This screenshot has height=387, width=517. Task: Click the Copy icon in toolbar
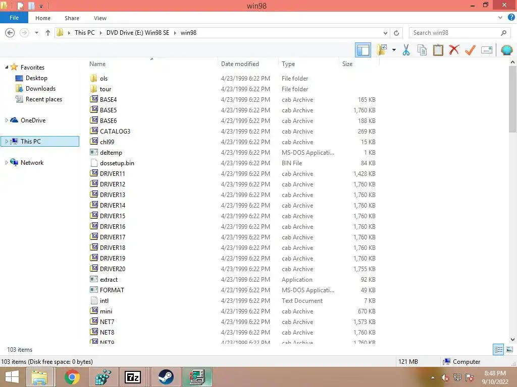coord(422,50)
